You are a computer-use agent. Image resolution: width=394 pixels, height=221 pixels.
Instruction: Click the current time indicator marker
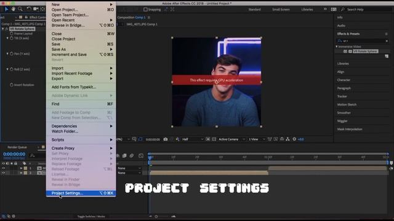click(x=150, y=158)
